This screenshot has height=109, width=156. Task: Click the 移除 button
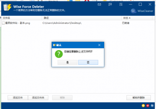[62, 98]
